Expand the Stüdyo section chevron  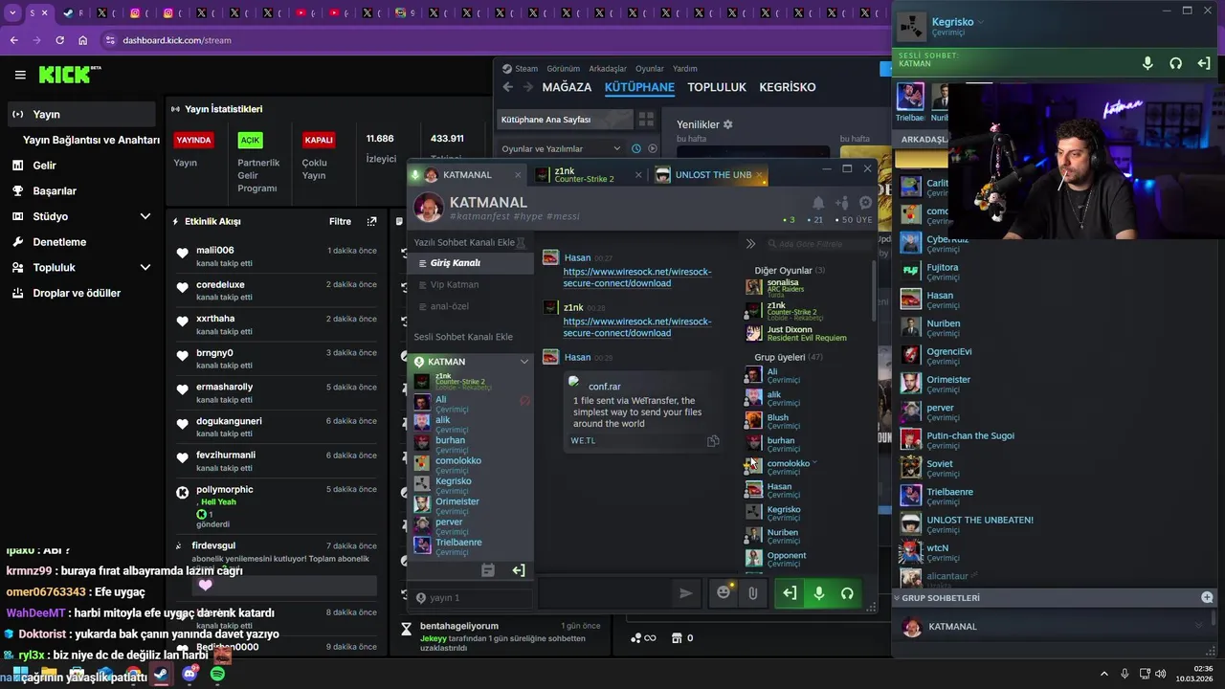coord(145,216)
